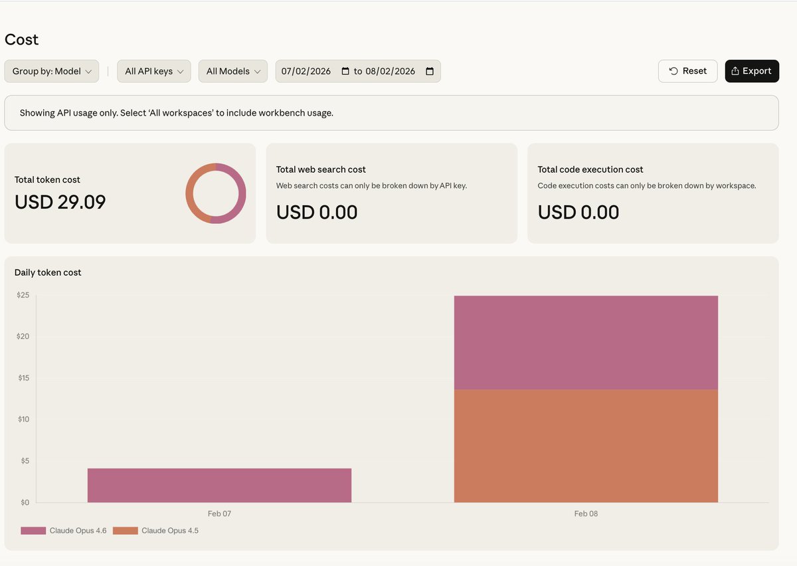Image resolution: width=797 pixels, height=566 pixels.
Task: Click the Claude Opus 4.5 legend label
Action: (170, 531)
